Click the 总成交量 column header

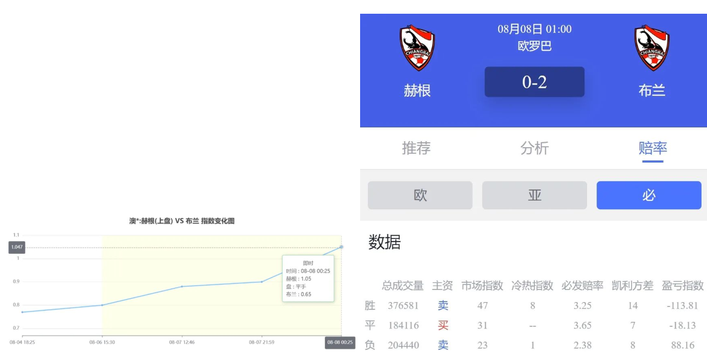click(402, 286)
